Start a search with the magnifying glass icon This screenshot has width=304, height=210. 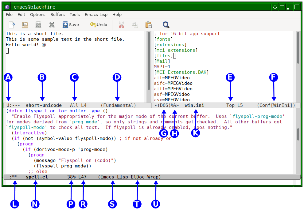[166, 25]
